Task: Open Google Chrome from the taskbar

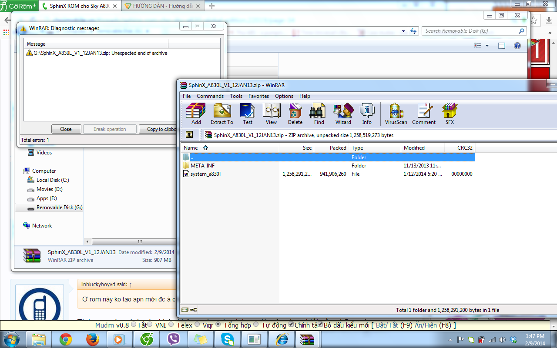Action: click(x=66, y=339)
